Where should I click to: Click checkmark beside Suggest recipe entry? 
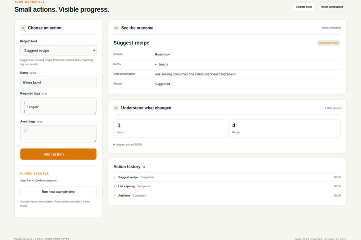click(x=114, y=177)
